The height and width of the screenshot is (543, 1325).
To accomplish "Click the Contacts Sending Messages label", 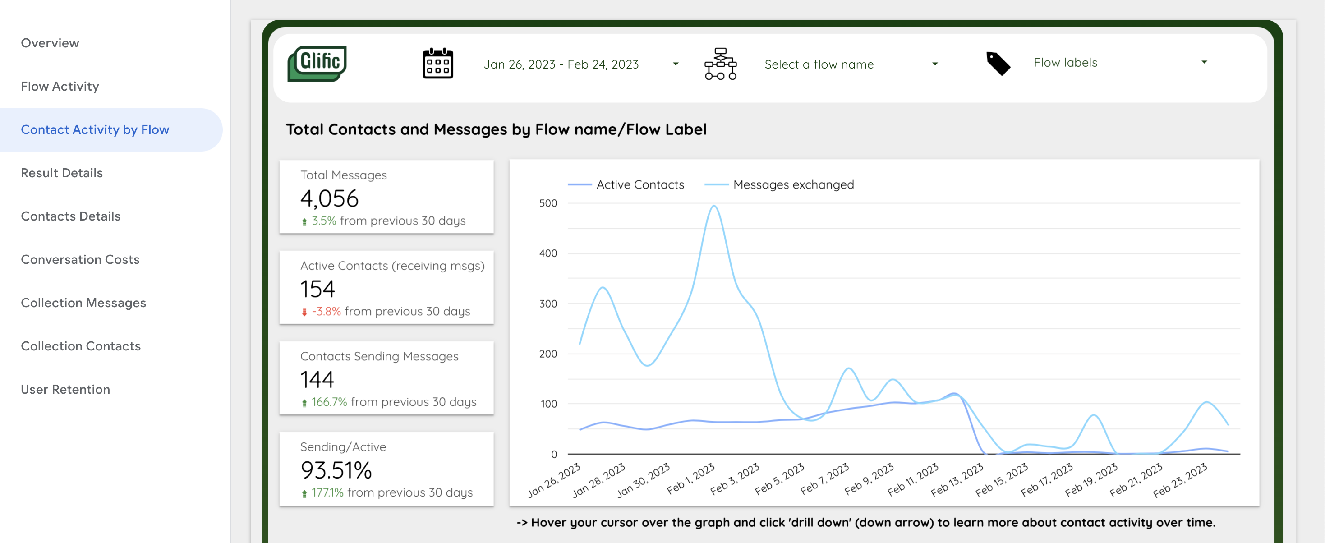I will coord(379,356).
